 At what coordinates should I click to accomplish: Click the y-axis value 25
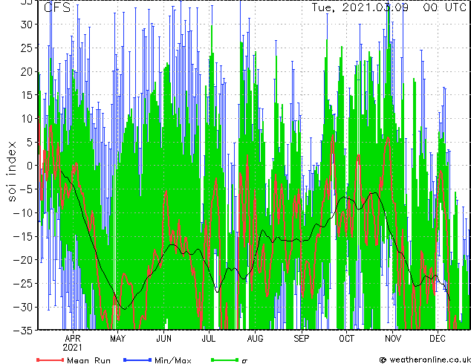tap(27, 48)
